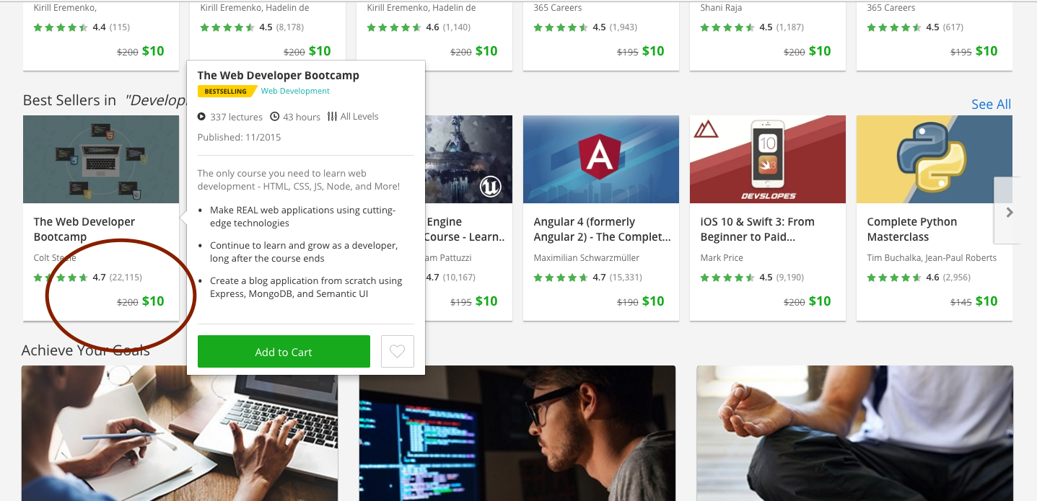Click the Python logo course image
This screenshot has width=1037, height=501.
(934, 159)
